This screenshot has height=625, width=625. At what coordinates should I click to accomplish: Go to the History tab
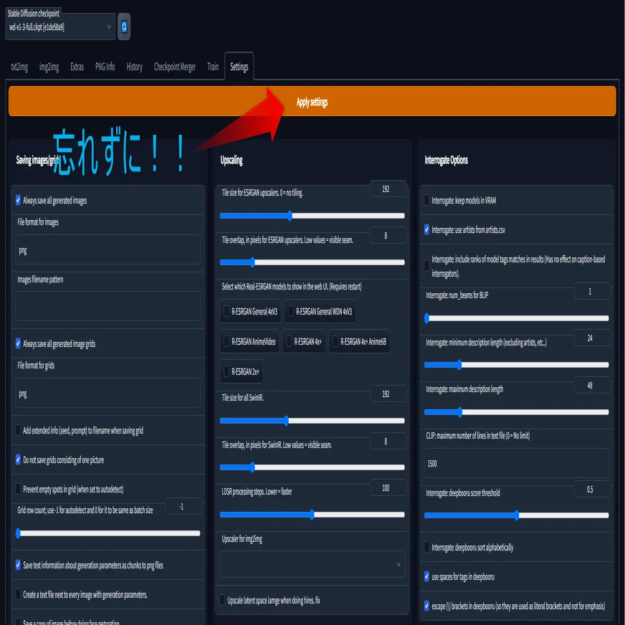pos(134,67)
